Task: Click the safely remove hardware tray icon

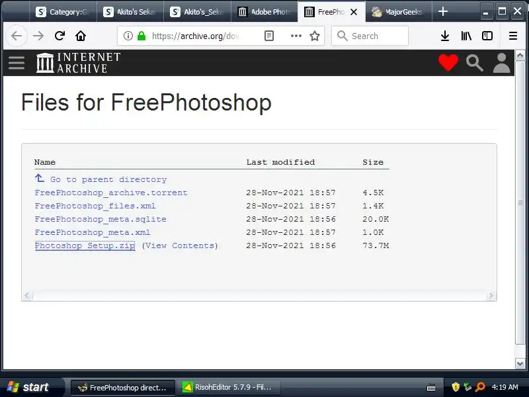Action: tap(468, 387)
